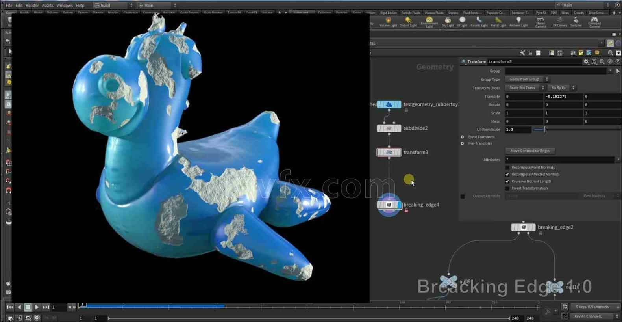Enable Recompute Point Normals checkbox
This screenshot has width=622, height=322.
click(507, 168)
